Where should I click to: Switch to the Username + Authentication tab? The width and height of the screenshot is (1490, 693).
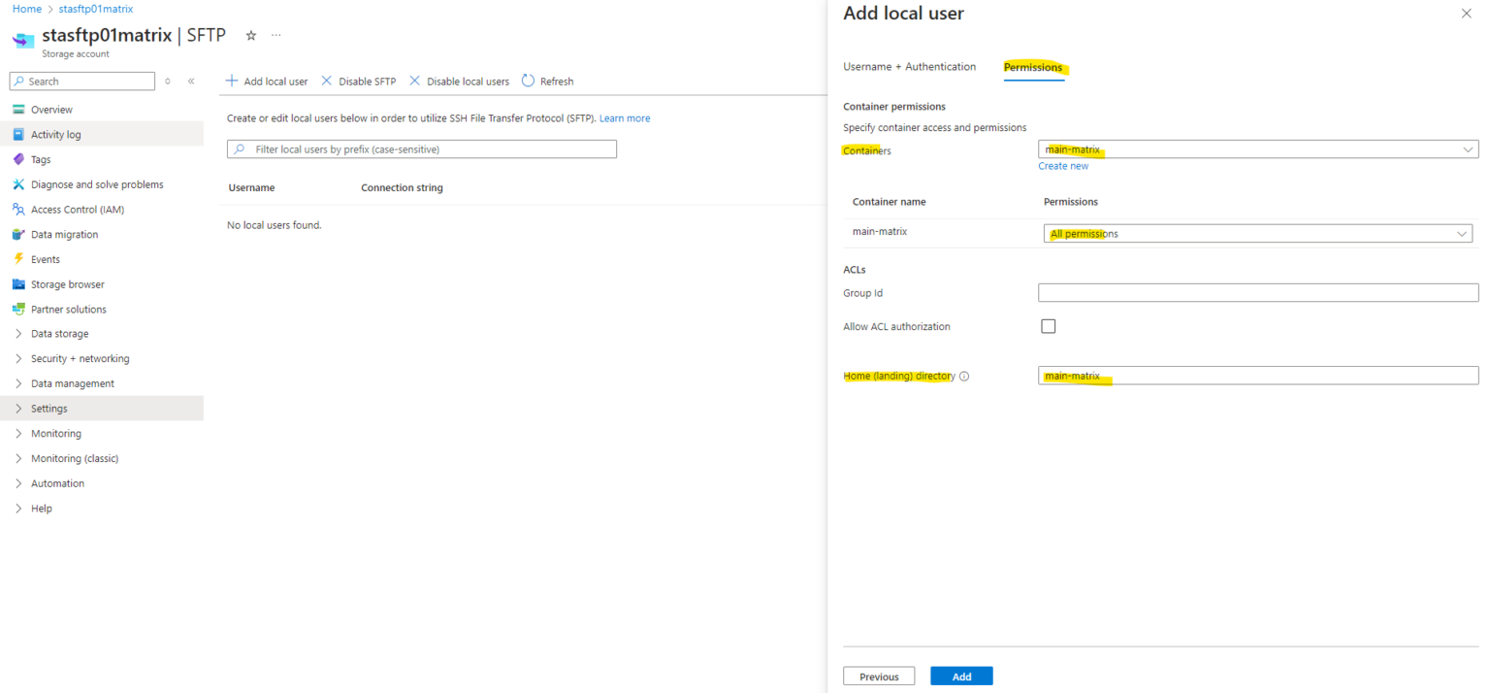pos(909,66)
